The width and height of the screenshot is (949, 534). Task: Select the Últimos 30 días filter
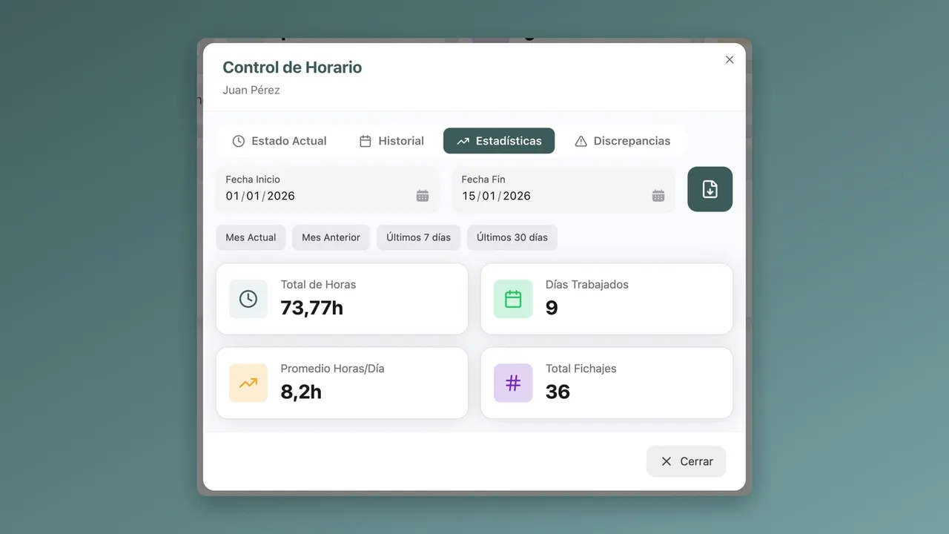pos(512,237)
